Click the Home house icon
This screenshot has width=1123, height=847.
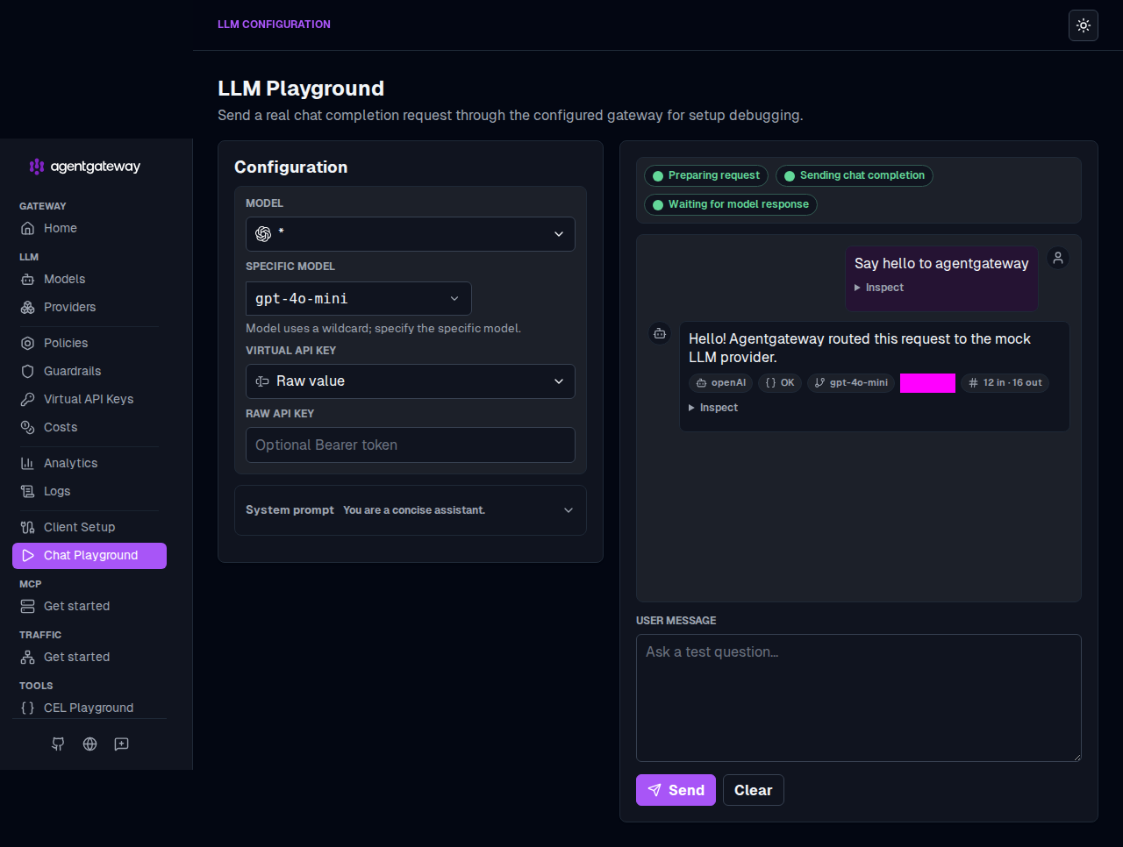click(x=27, y=228)
